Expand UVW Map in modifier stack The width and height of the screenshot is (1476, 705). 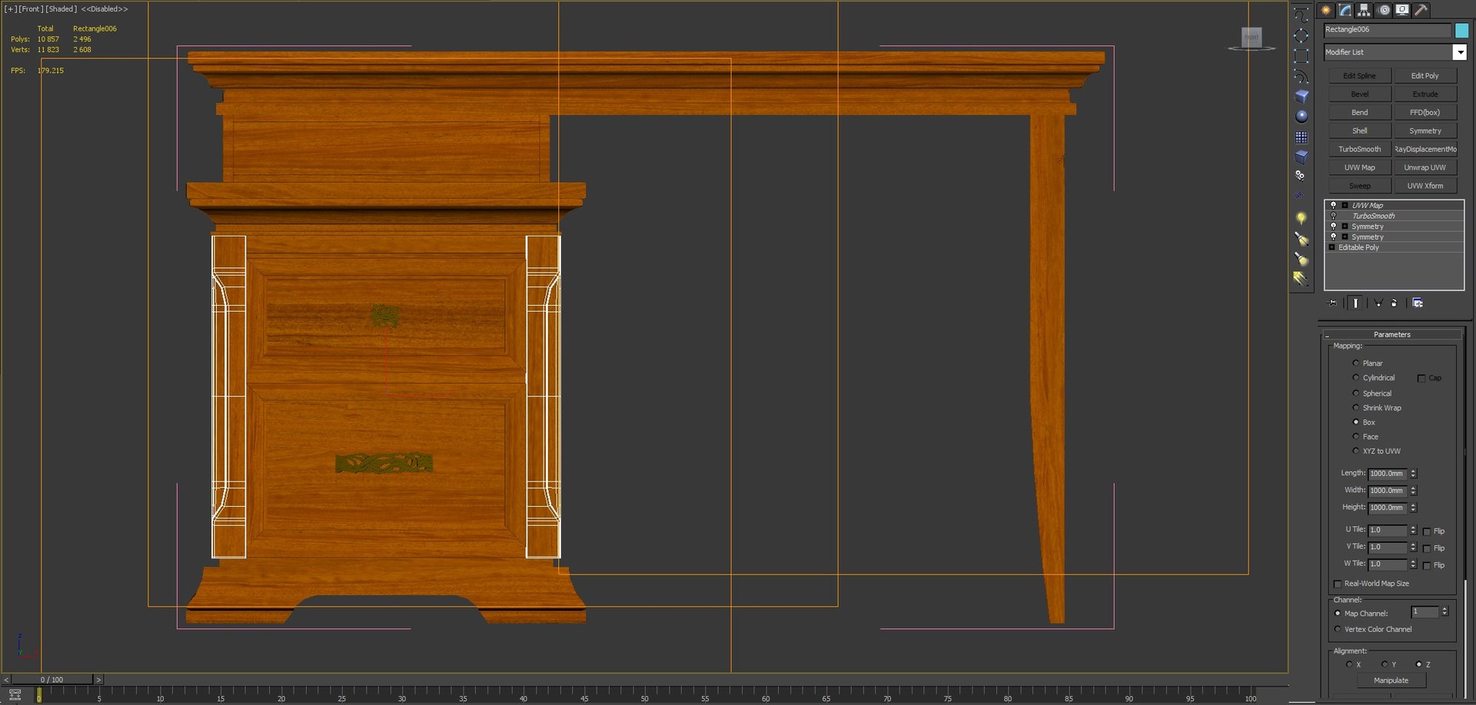point(1345,205)
